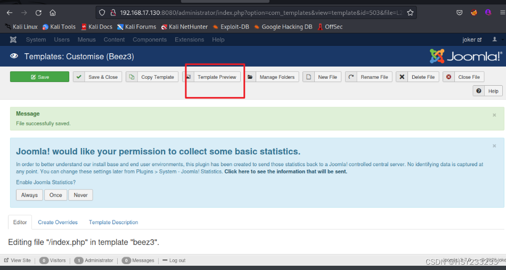Dismiss the Joomla statistics notice
Image resolution: width=506 pixels, height=270 pixels.
(494, 146)
